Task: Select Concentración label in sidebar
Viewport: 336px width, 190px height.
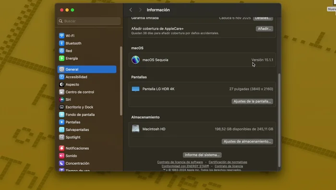Action: pyautogui.click(x=77, y=163)
